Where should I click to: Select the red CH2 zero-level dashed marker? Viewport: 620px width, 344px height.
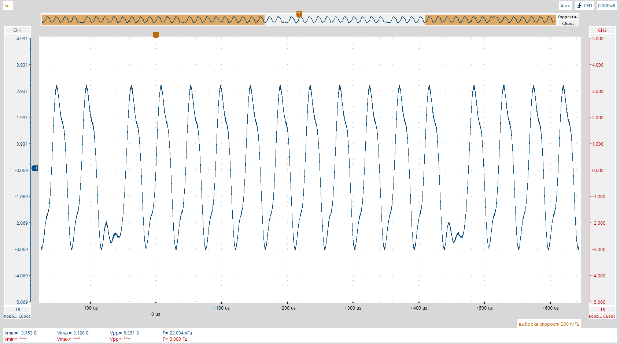point(612,170)
